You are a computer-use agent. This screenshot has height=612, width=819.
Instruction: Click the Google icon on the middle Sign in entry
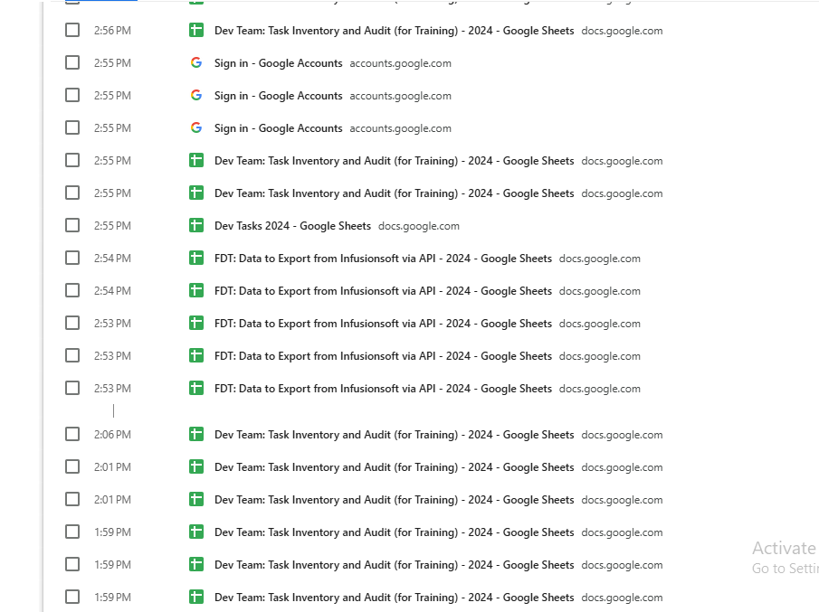pyautogui.click(x=196, y=96)
